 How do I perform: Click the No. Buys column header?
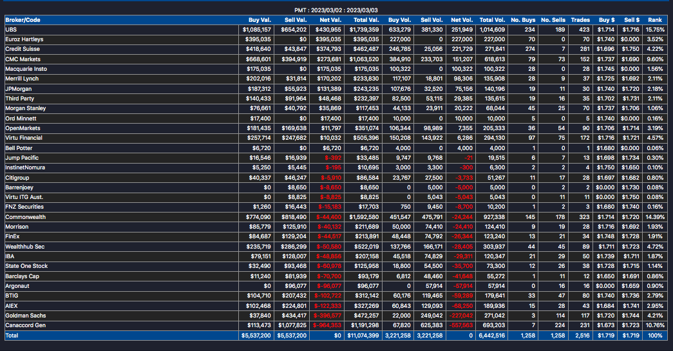pos(523,20)
